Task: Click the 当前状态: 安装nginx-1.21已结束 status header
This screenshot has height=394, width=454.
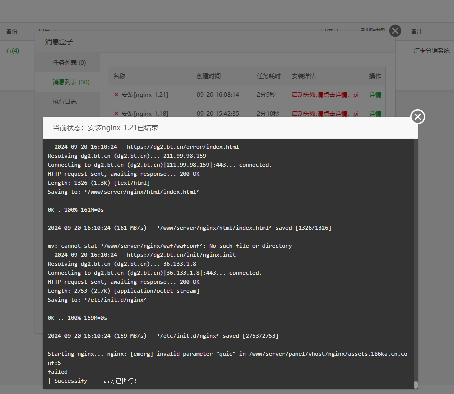Action: click(x=106, y=128)
